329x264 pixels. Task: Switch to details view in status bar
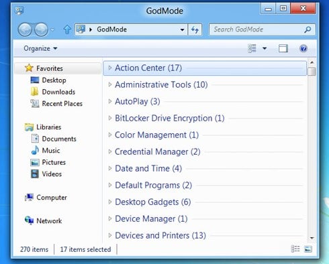point(295,249)
